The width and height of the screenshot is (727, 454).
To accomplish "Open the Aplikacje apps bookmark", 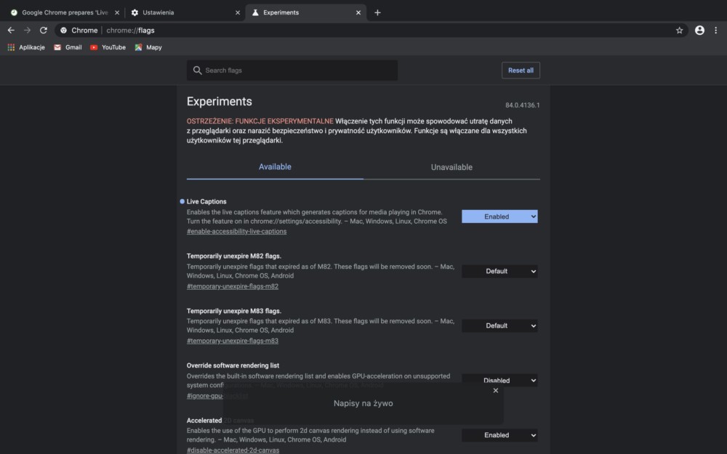I will pyautogui.click(x=26, y=47).
